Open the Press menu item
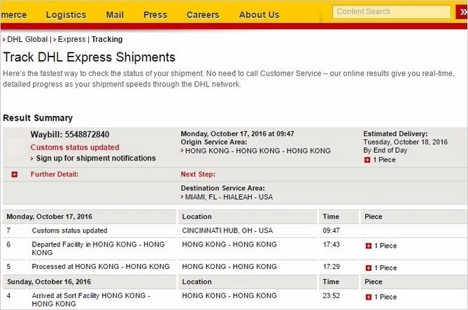This screenshot has height=310, width=468. (x=155, y=15)
